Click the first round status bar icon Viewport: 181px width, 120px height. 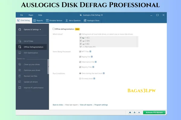(x=130, y=112)
